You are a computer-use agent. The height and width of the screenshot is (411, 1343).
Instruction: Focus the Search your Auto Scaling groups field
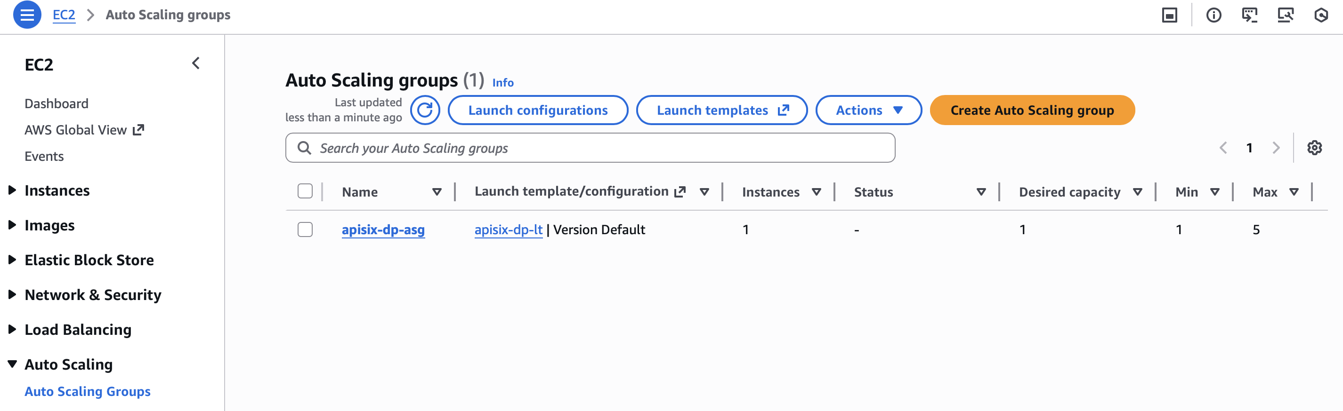point(594,149)
